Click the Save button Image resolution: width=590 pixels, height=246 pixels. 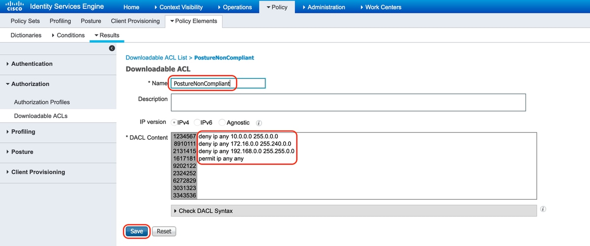(x=137, y=231)
